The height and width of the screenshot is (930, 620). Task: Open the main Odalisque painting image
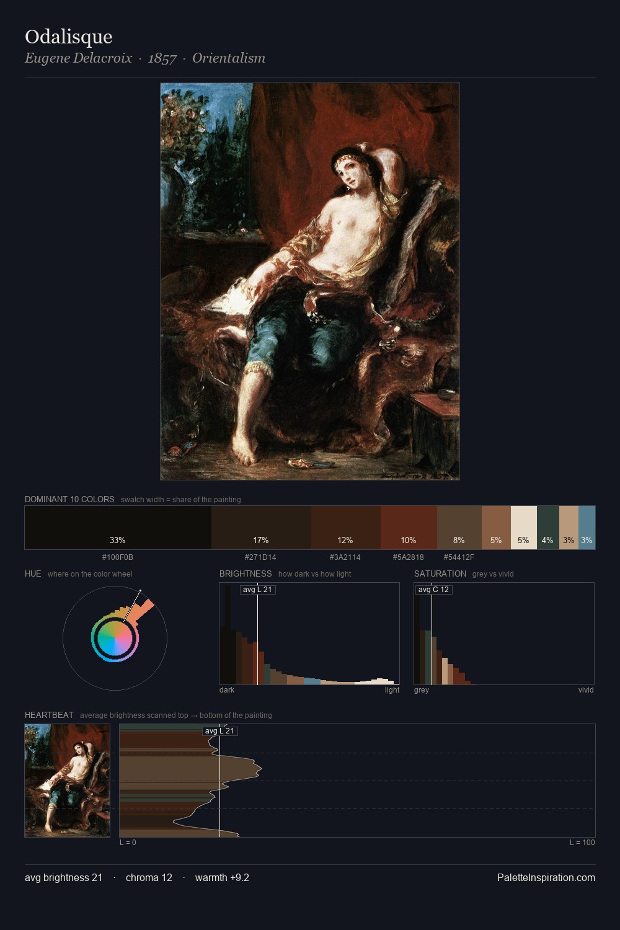310,281
